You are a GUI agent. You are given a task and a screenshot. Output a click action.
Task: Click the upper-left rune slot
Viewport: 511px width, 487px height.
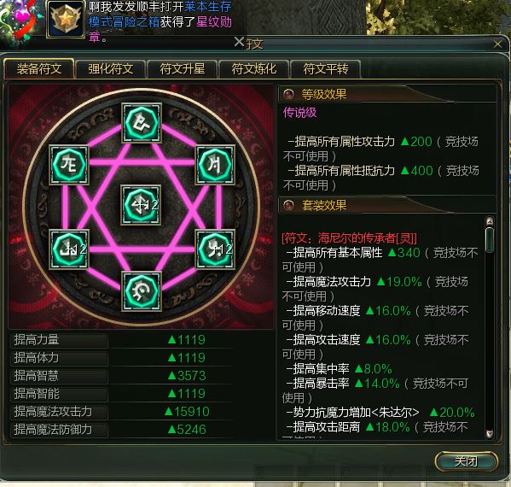[69, 165]
